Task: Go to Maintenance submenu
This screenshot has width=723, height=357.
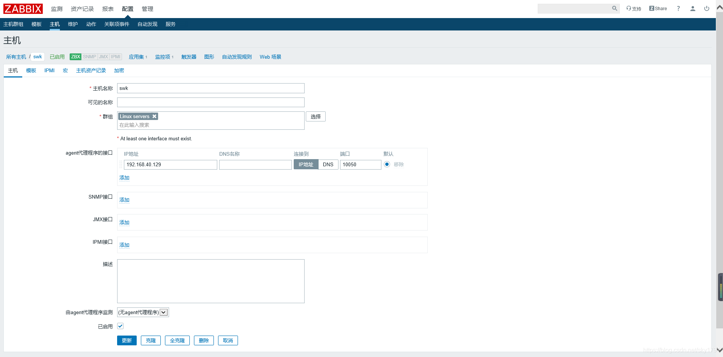Action: coord(73,24)
